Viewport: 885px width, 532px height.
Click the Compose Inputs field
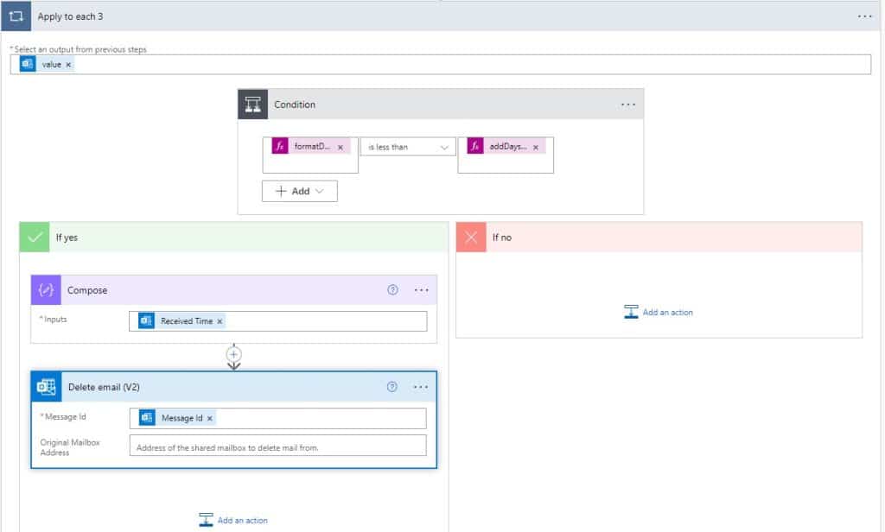(277, 321)
